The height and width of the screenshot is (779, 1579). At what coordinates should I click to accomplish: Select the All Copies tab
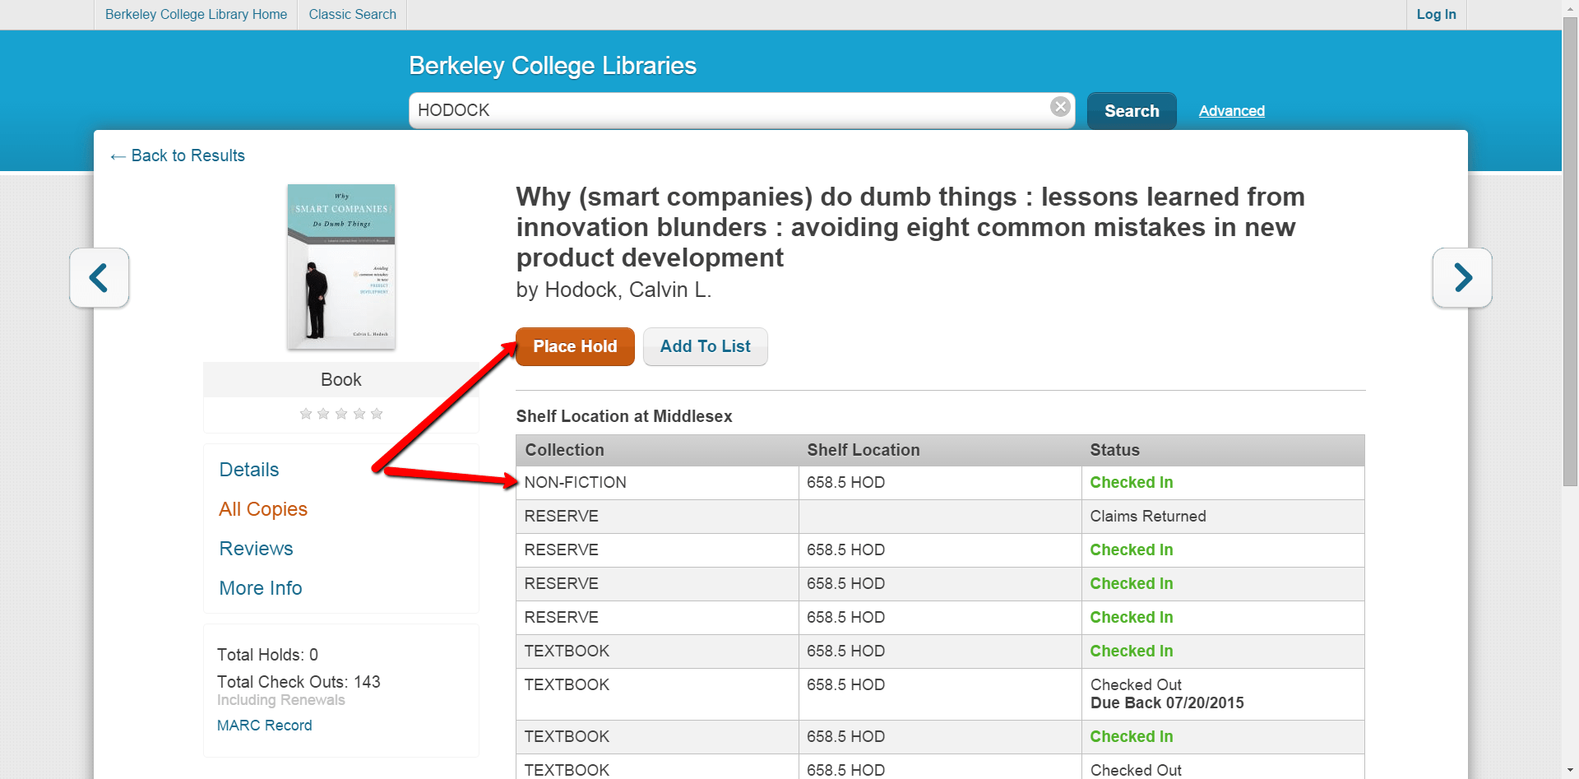point(263,509)
